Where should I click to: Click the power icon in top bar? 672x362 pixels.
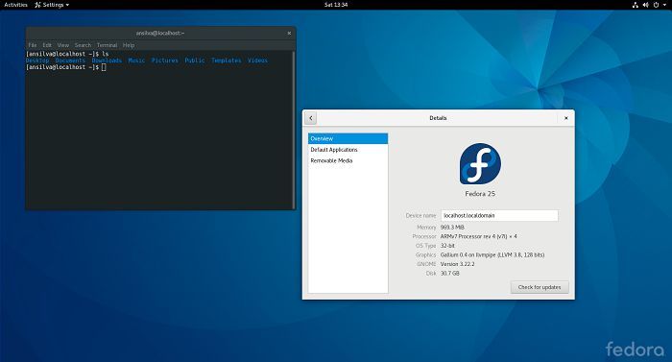click(x=656, y=5)
